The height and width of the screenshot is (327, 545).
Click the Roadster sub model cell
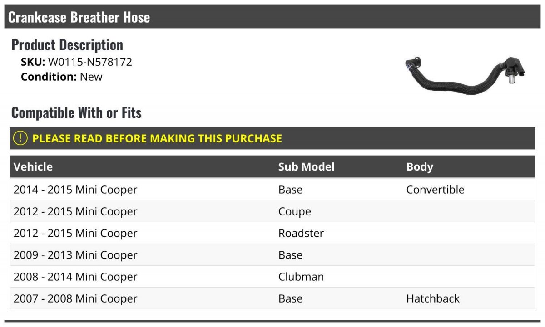(x=301, y=233)
